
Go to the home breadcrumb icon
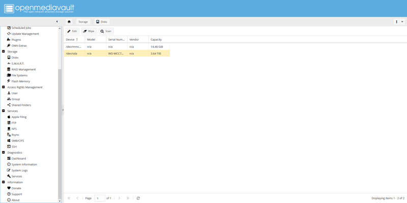69,22
